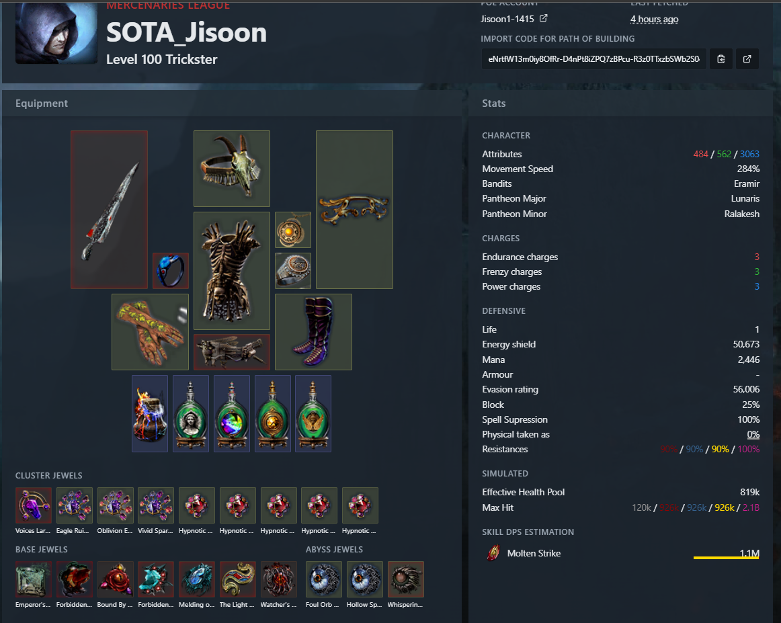Image resolution: width=781 pixels, height=623 pixels.
Task: Click the 1.1M DPS value
Action: coord(749,553)
